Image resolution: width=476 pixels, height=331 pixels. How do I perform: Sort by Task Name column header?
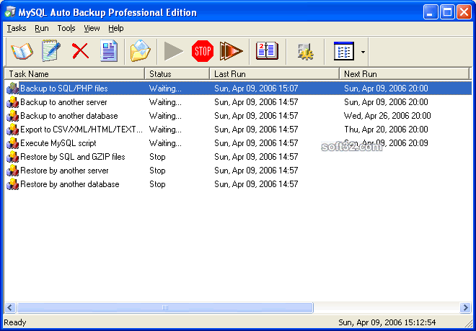pos(74,74)
